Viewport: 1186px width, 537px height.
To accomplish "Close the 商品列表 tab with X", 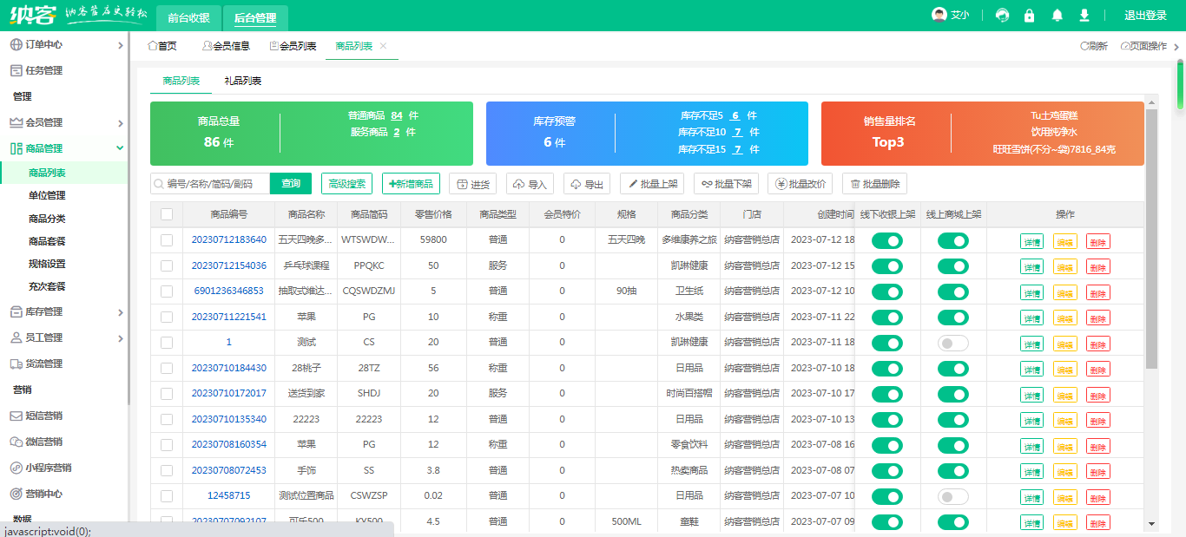I will click(384, 46).
